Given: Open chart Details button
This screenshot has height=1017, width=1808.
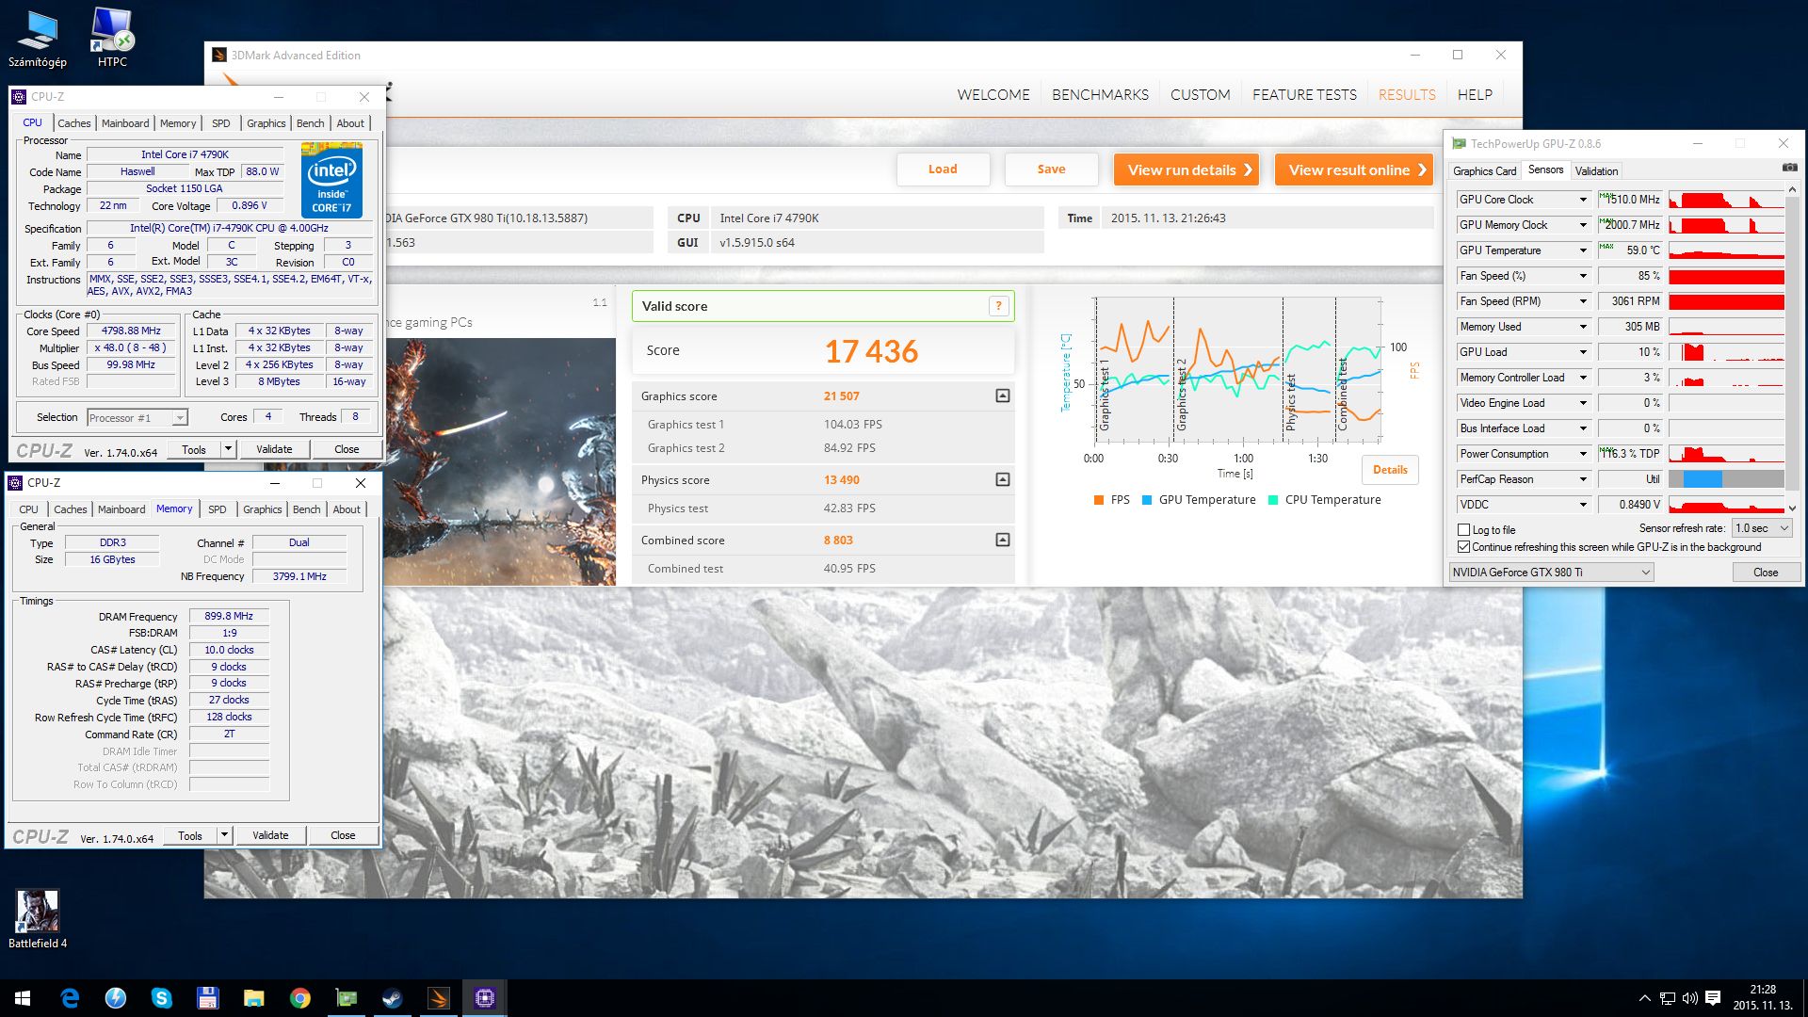Looking at the screenshot, I should coord(1390,470).
